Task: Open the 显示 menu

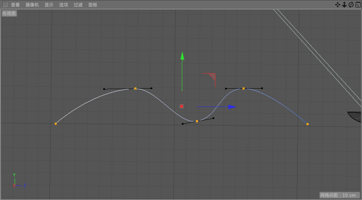Action: [x=49, y=5]
